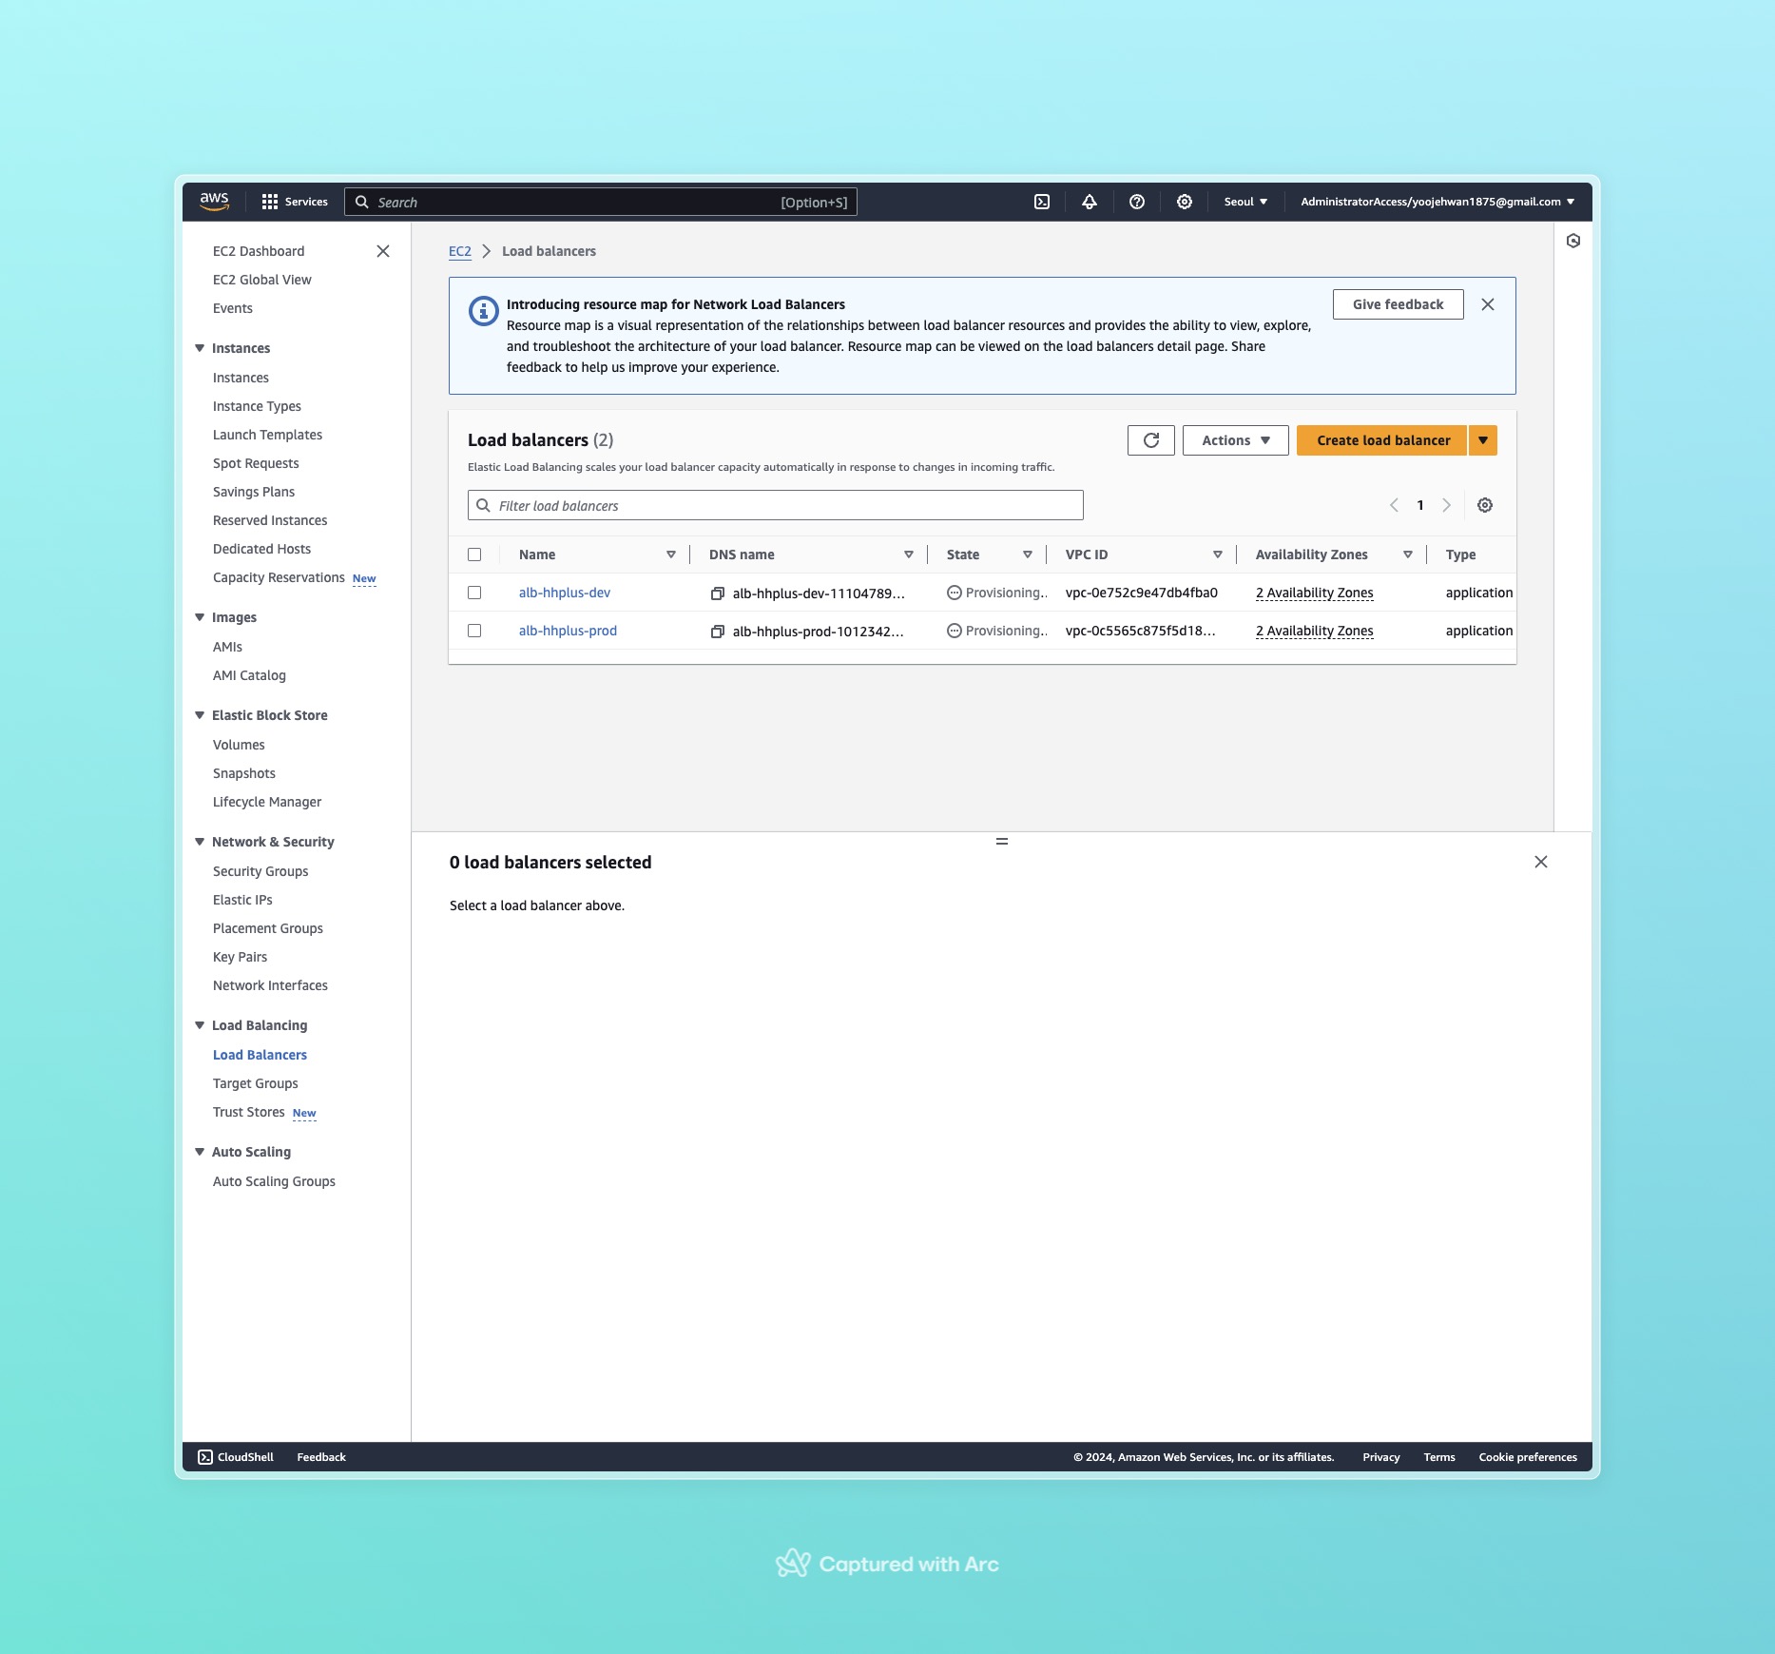Viewport: 1775px width, 1654px height.
Task: Go to Target Groups
Action: [x=256, y=1083]
